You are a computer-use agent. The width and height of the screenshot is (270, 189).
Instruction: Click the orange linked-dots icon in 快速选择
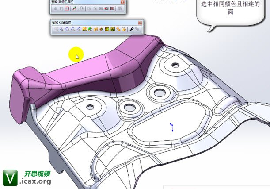click(118, 29)
